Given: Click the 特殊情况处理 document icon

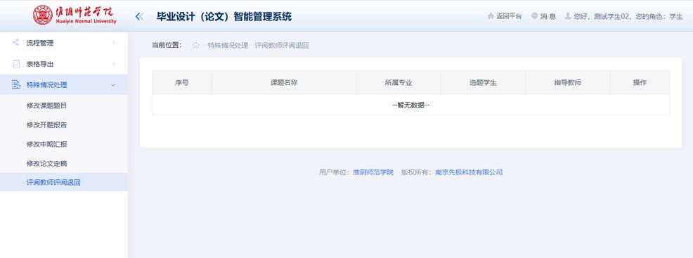Looking at the screenshot, I should pos(16,85).
